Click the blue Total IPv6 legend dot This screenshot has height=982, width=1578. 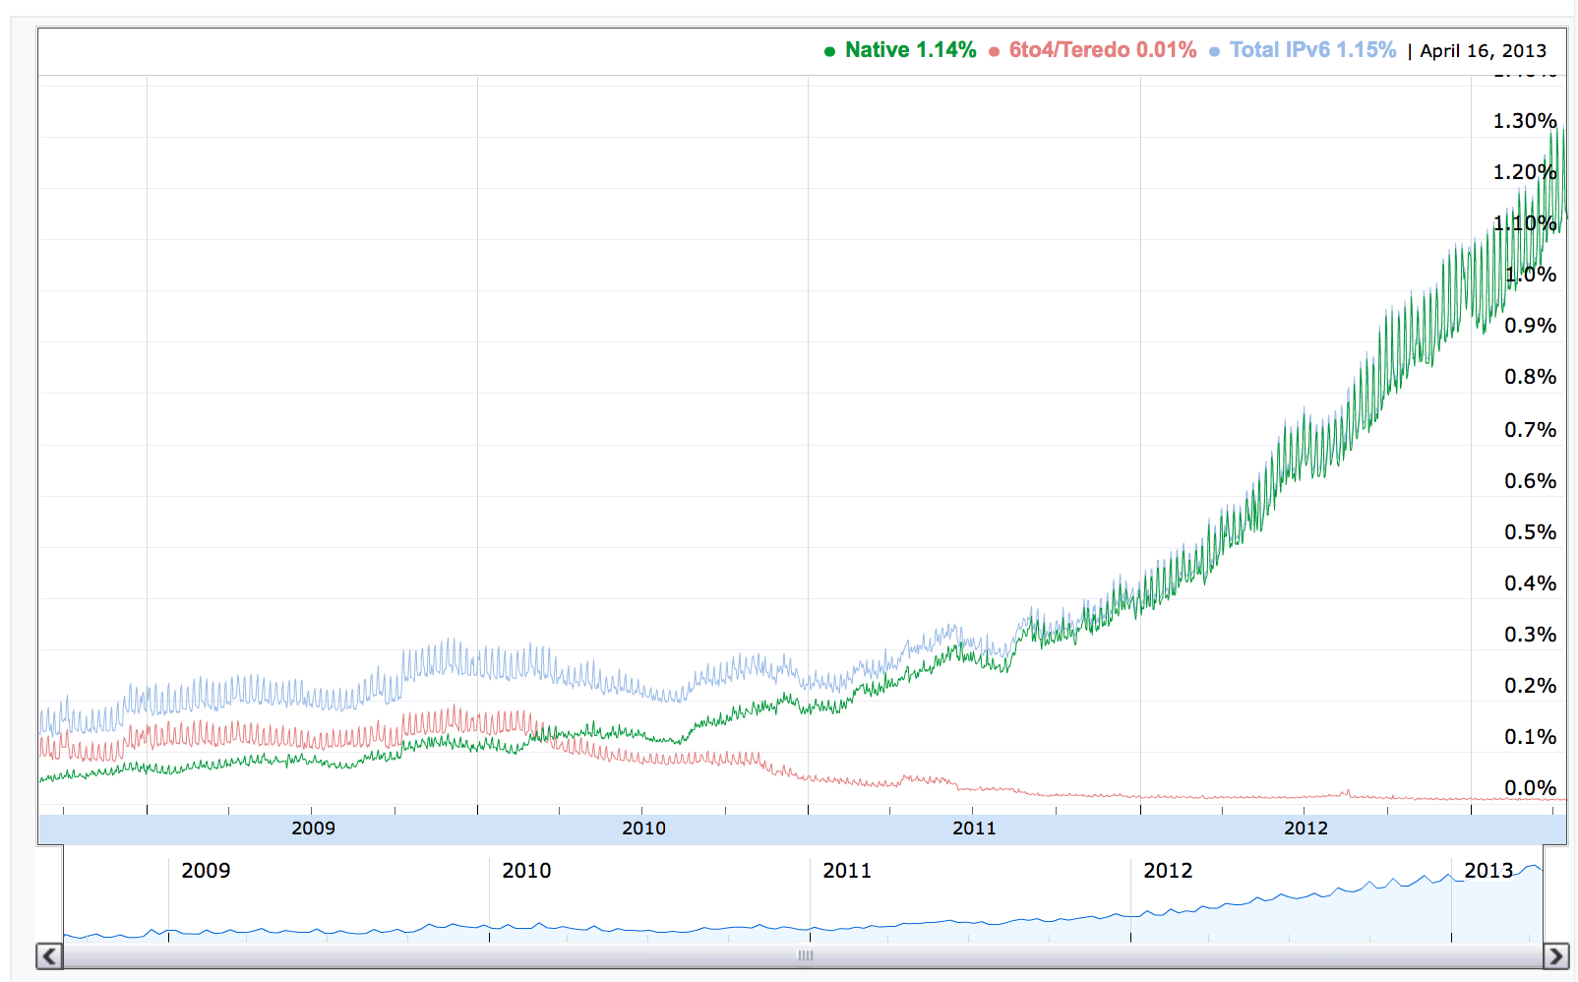tap(1214, 51)
